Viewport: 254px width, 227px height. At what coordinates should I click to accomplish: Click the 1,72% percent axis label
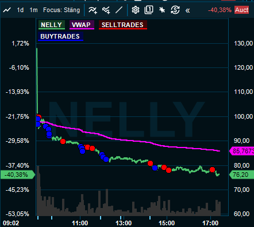pos(21,43)
